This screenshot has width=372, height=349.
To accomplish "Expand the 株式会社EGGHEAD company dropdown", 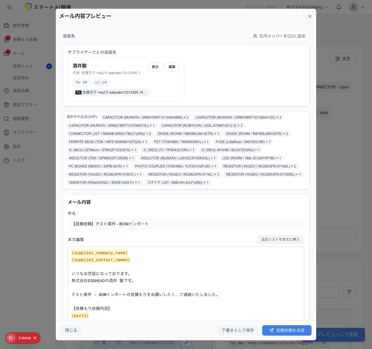I will tap(307, 7).
